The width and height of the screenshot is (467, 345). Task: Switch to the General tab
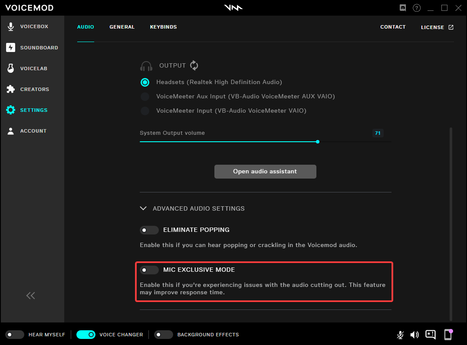click(x=122, y=27)
